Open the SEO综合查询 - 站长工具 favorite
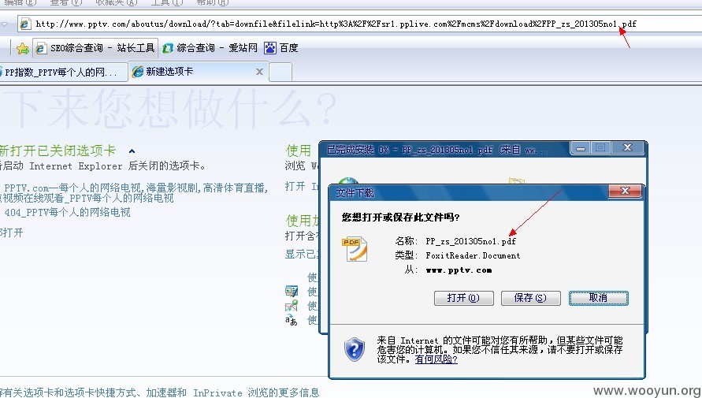The width and height of the screenshot is (702, 398). point(95,48)
